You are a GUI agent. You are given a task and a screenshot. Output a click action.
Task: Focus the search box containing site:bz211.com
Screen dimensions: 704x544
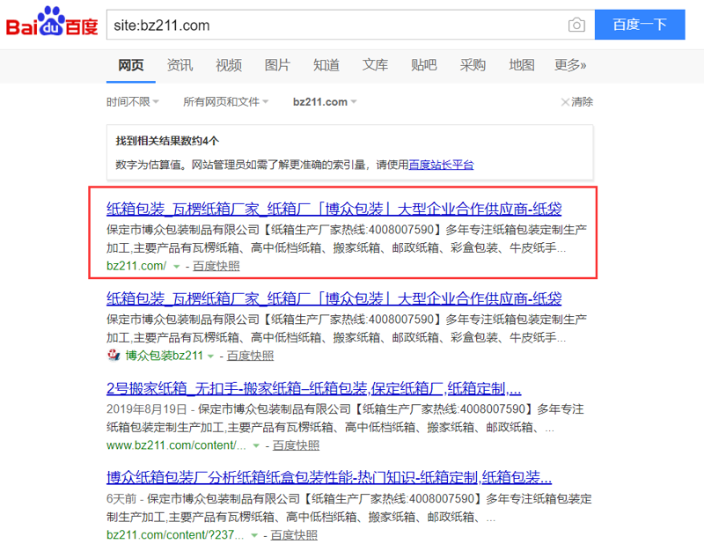pos(337,25)
